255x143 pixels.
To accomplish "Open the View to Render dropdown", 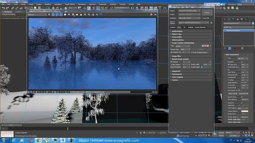I will pos(194,23).
